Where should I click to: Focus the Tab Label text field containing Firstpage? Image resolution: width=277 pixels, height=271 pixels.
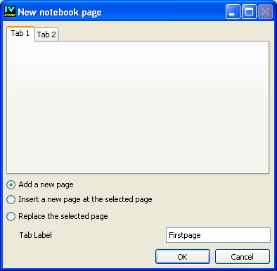coord(218,235)
